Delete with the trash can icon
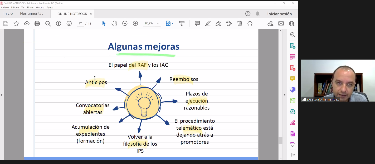375x164 pixels. pos(240,24)
